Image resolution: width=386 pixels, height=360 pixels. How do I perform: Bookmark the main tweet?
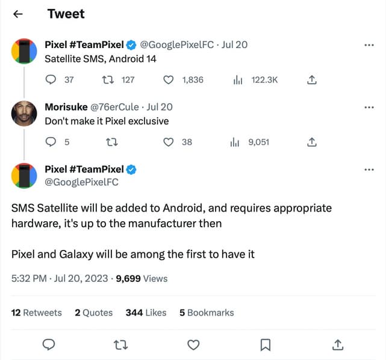click(x=265, y=344)
